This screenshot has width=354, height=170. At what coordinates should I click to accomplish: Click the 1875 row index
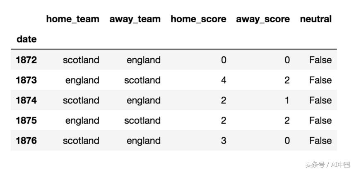[26, 120]
